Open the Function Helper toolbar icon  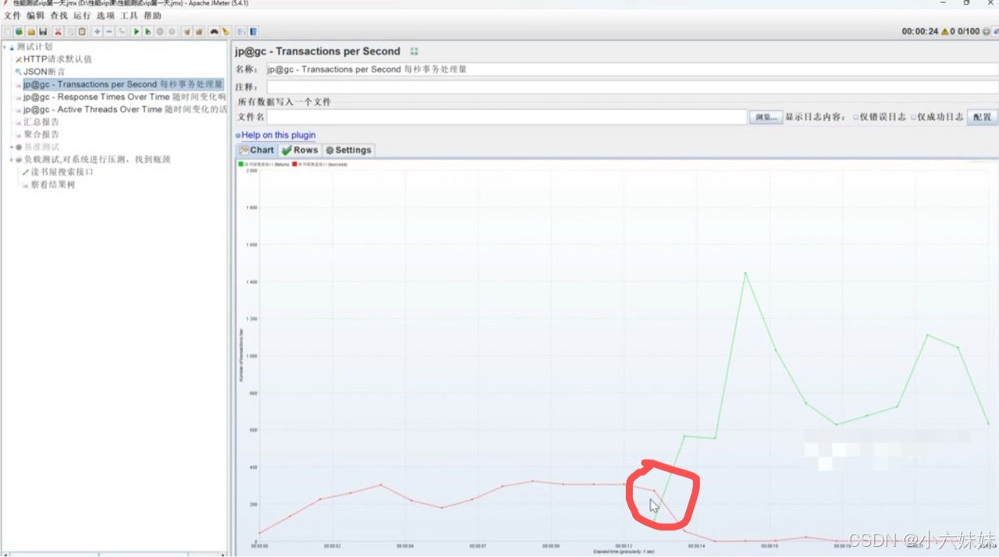(x=241, y=31)
